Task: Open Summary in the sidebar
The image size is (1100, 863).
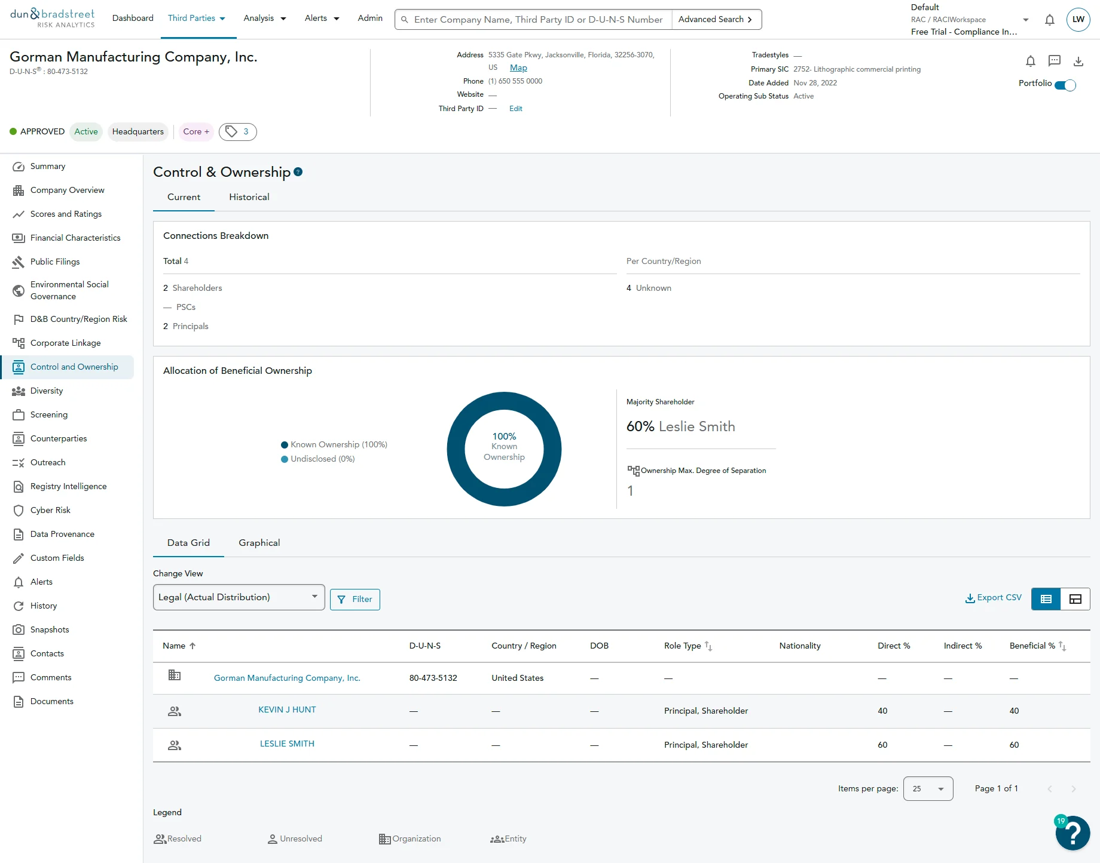Action: [x=48, y=166]
